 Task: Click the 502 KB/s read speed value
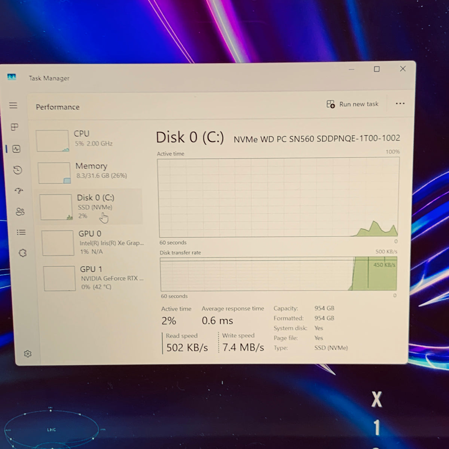coord(187,348)
